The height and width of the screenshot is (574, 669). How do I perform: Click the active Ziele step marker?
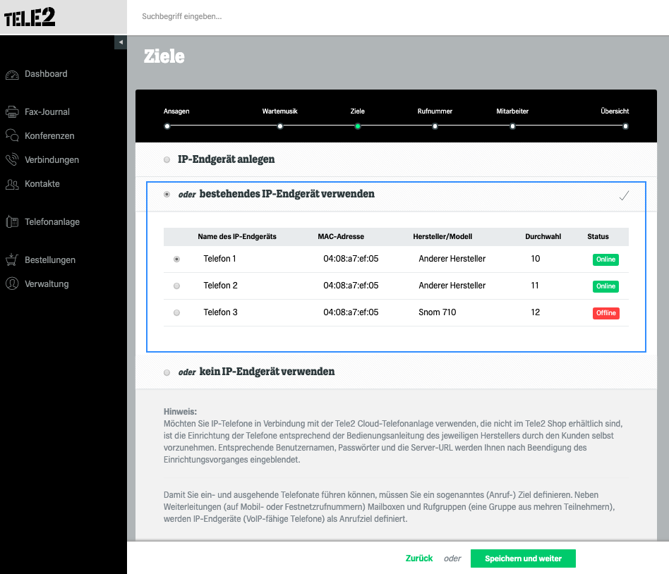pos(358,126)
